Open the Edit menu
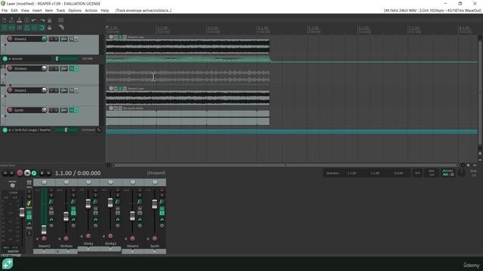The width and height of the screenshot is (483, 271). [14, 11]
